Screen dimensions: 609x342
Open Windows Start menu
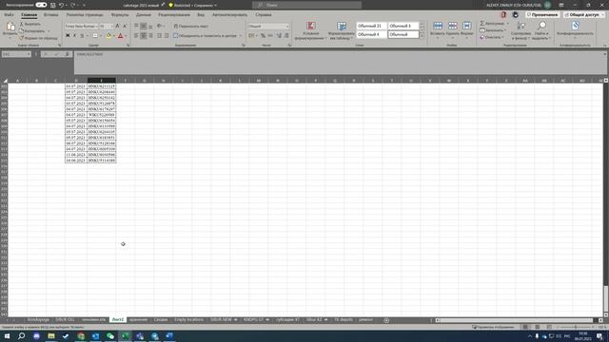[7, 336]
